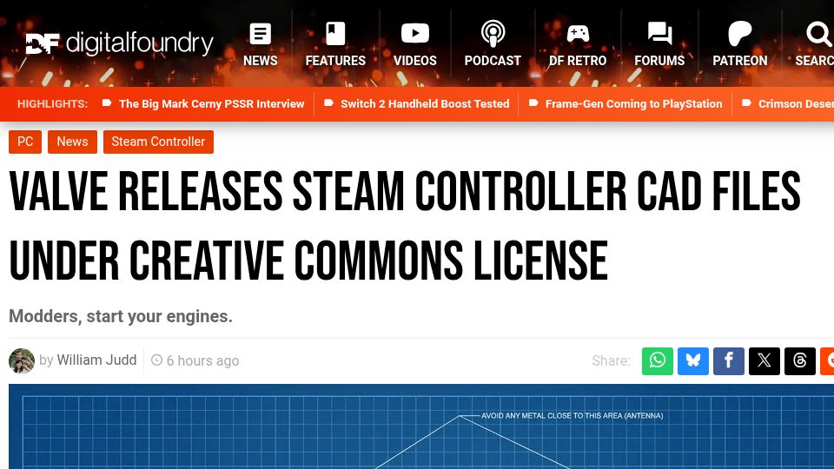Image resolution: width=834 pixels, height=469 pixels.
Task: Open the Crimson Desert highlight link
Action: pos(796,103)
